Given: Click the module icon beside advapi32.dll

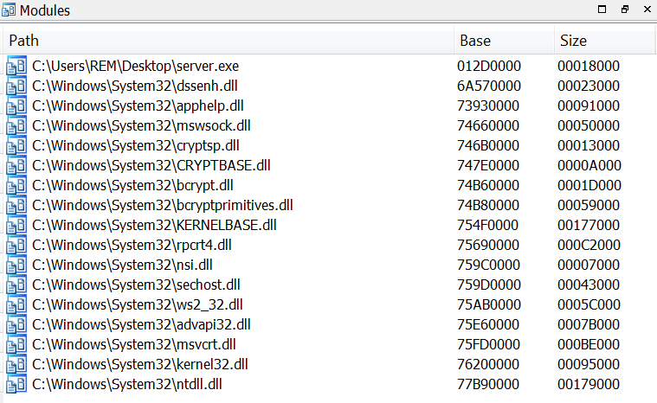Looking at the screenshot, I should coord(16,324).
